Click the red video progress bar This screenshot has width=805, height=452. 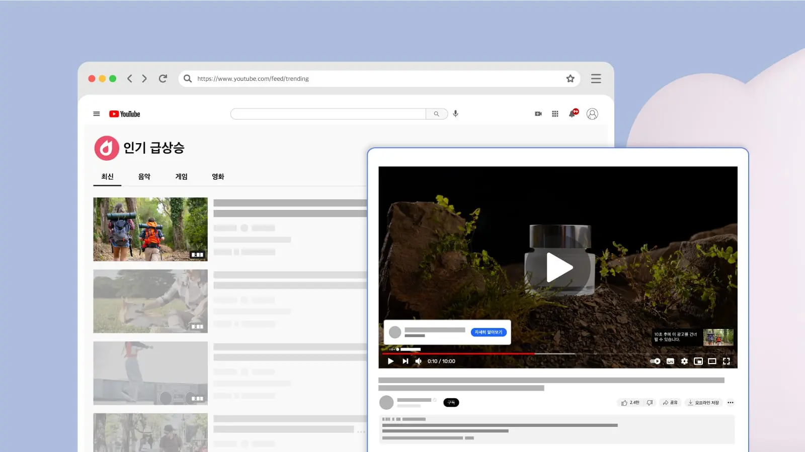pyautogui.click(x=458, y=354)
